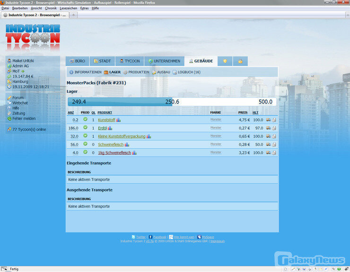Open the Erdöl product link

(x=103, y=128)
